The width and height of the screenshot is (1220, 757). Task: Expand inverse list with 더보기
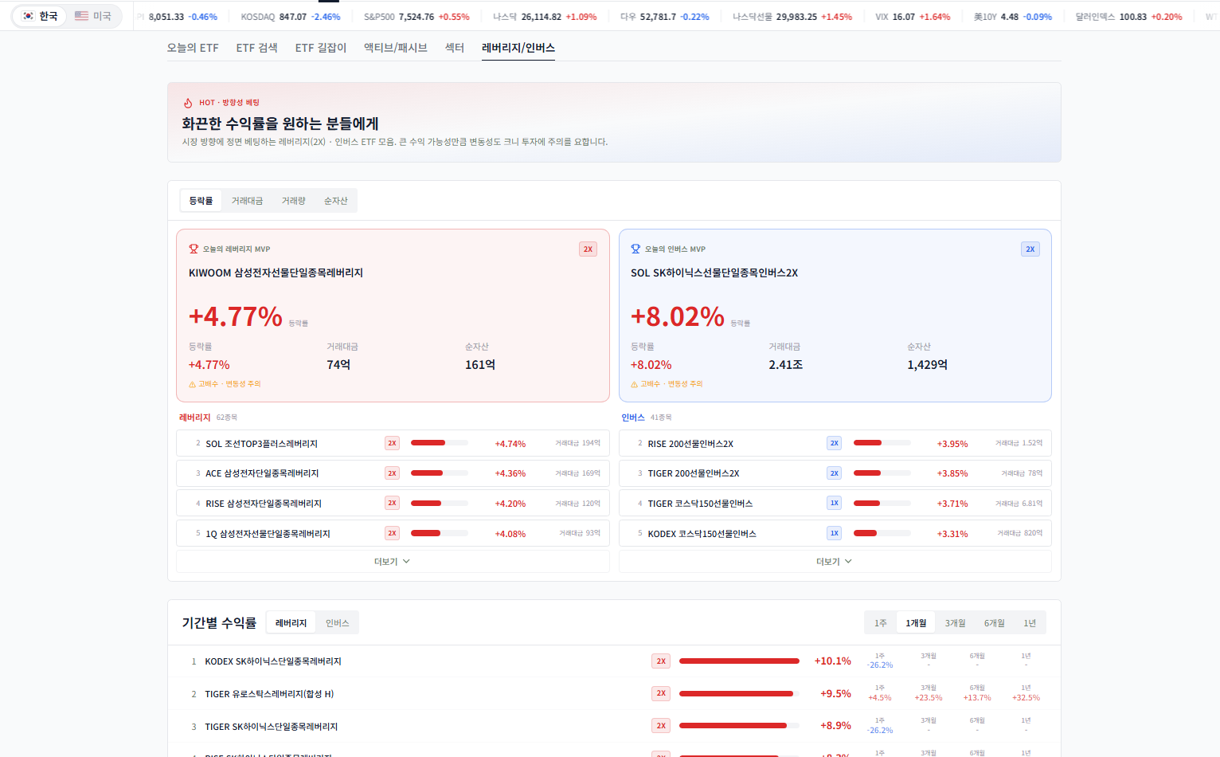(x=835, y=562)
